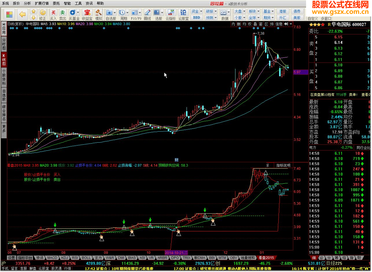This screenshot has width=372, height=272.
Task: Click the up arrow navigation icon
Action: point(34,11)
